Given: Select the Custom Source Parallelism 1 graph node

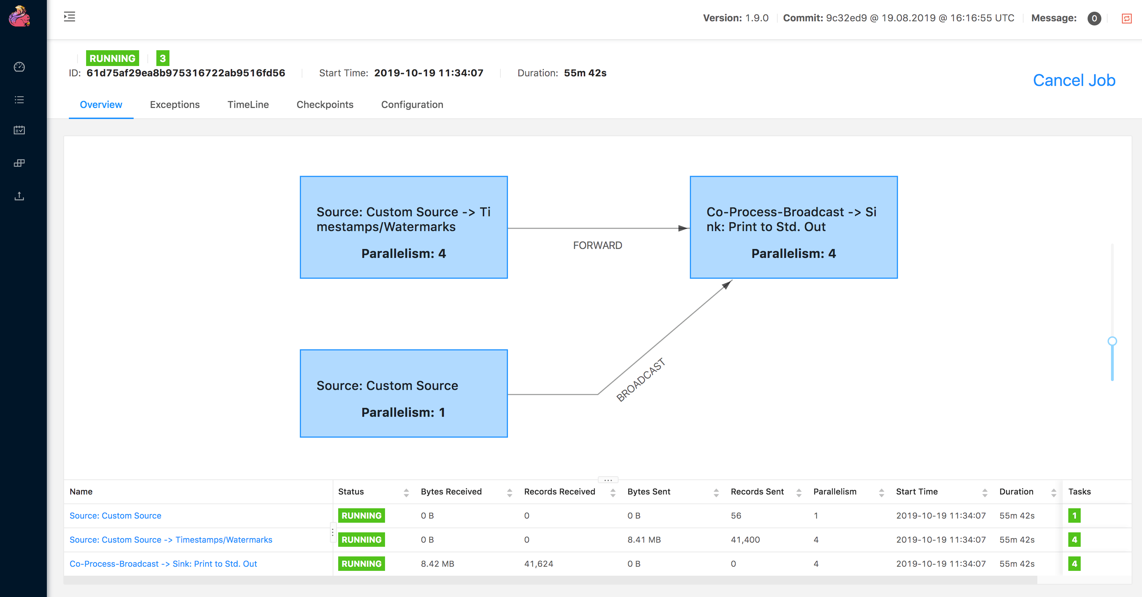Looking at the screenshot, I should click(403, 393).
